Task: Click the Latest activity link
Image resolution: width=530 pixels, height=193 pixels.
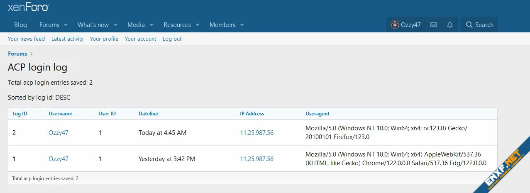Action: click(x=67, y=39)
